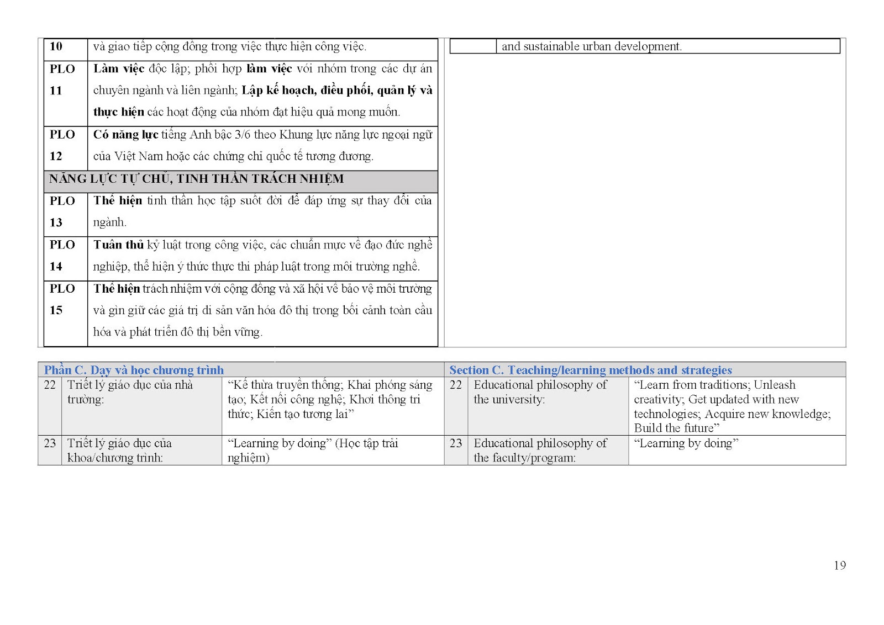
Task: Click the 'Học tập trải nghiệm' Vietnamese cell
Action: point(313,451)
